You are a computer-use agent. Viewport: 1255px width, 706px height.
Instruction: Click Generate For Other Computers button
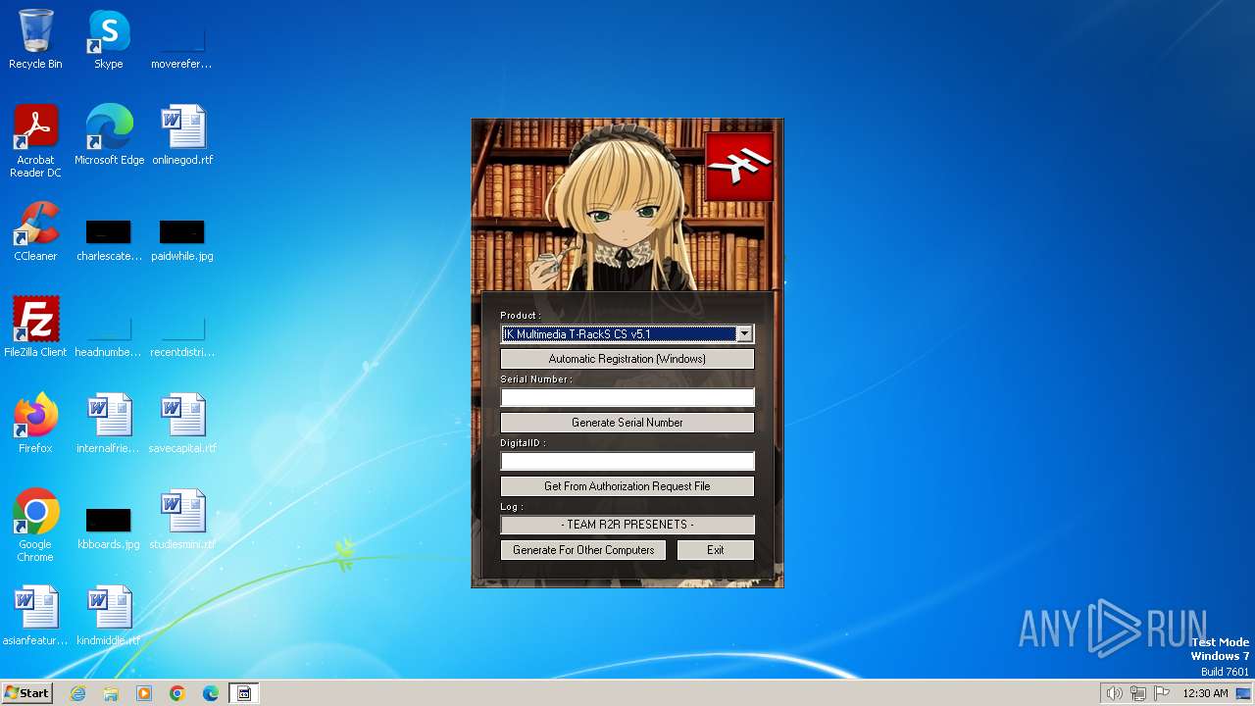(583, 550)
